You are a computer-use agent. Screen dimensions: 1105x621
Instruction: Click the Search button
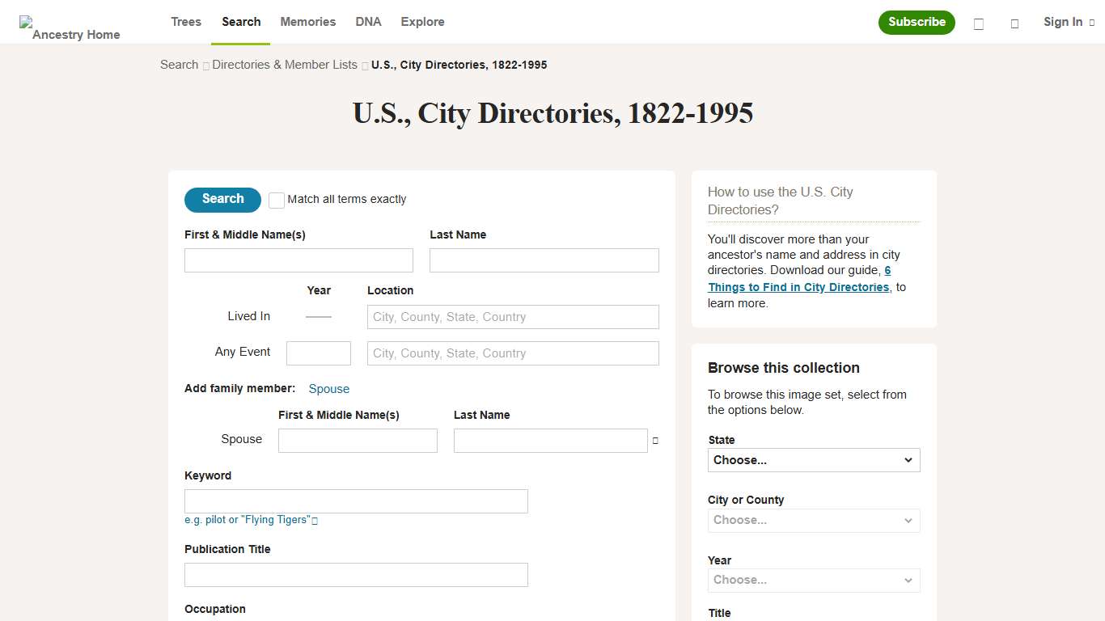point(222,200)
